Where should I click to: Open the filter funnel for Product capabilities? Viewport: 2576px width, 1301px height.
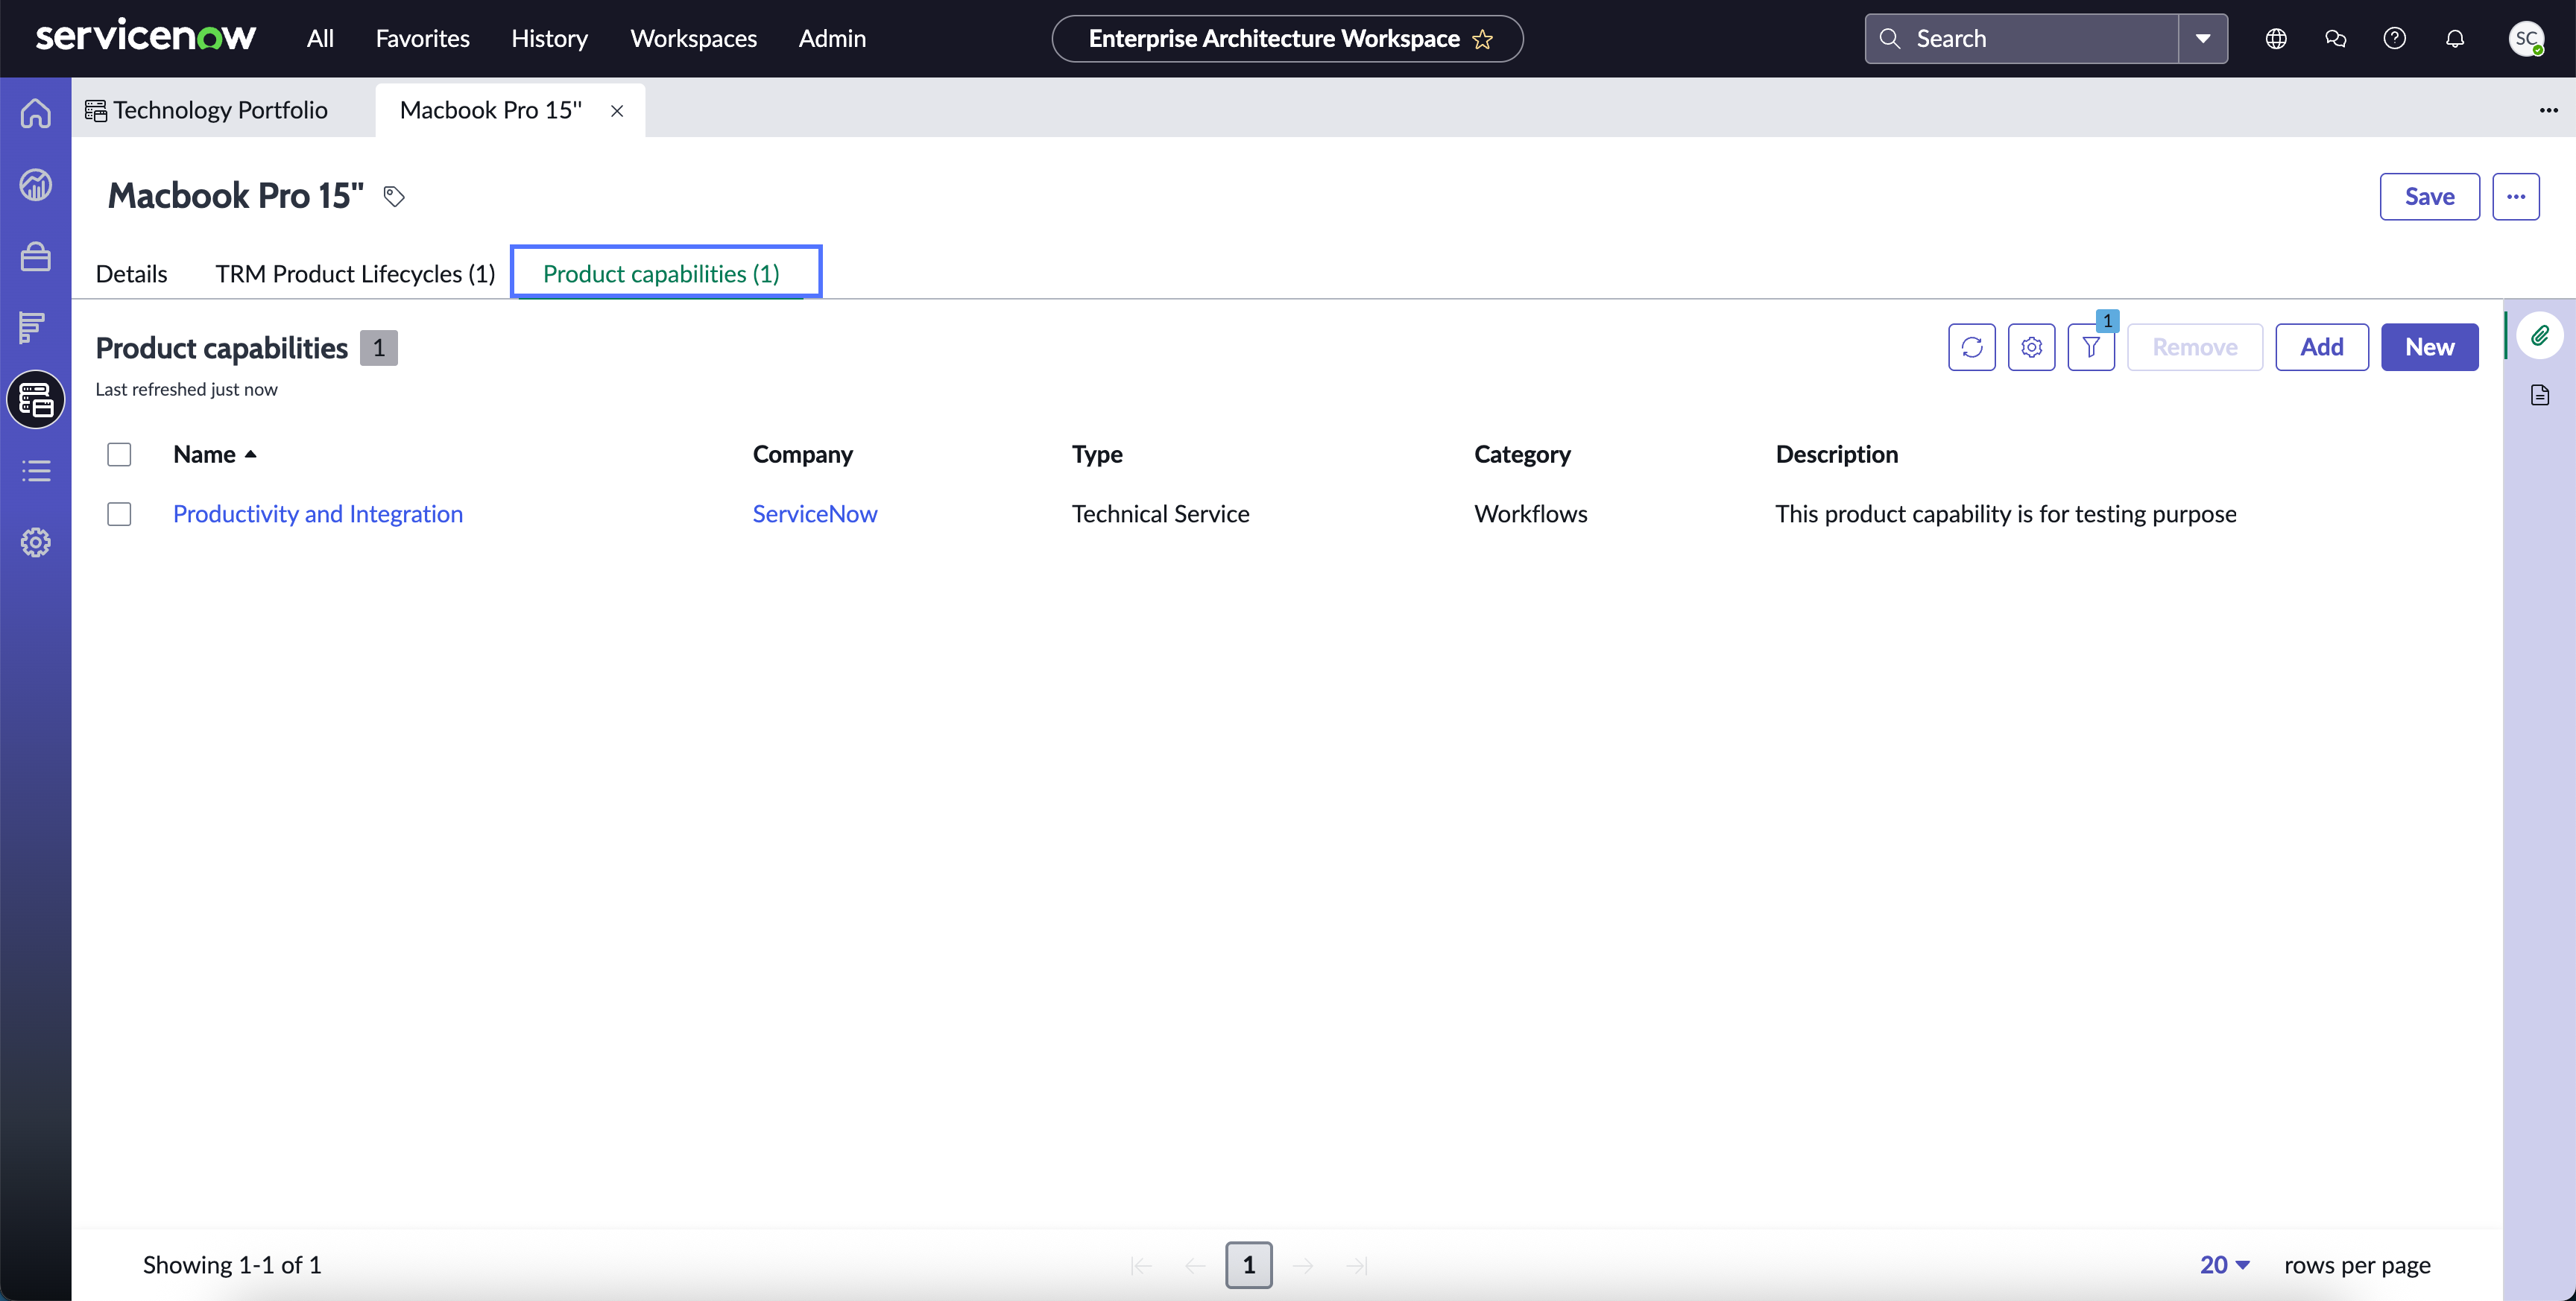(2091, 347)
